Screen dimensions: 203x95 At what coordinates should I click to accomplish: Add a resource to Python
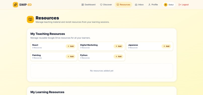118,56
